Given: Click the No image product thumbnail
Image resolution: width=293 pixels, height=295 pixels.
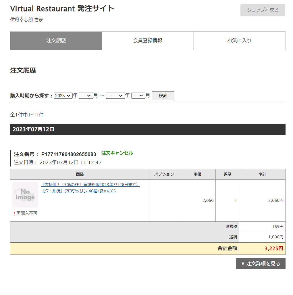Looking at the screenshot, I should tap(25, 194).
